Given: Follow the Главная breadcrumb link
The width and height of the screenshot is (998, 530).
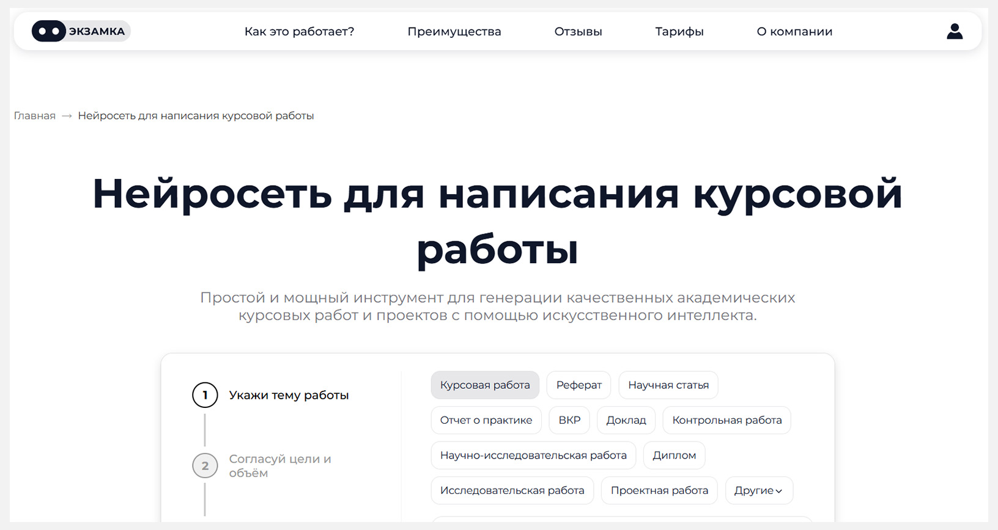Looking at the screenshot, I should pos(35,116).
